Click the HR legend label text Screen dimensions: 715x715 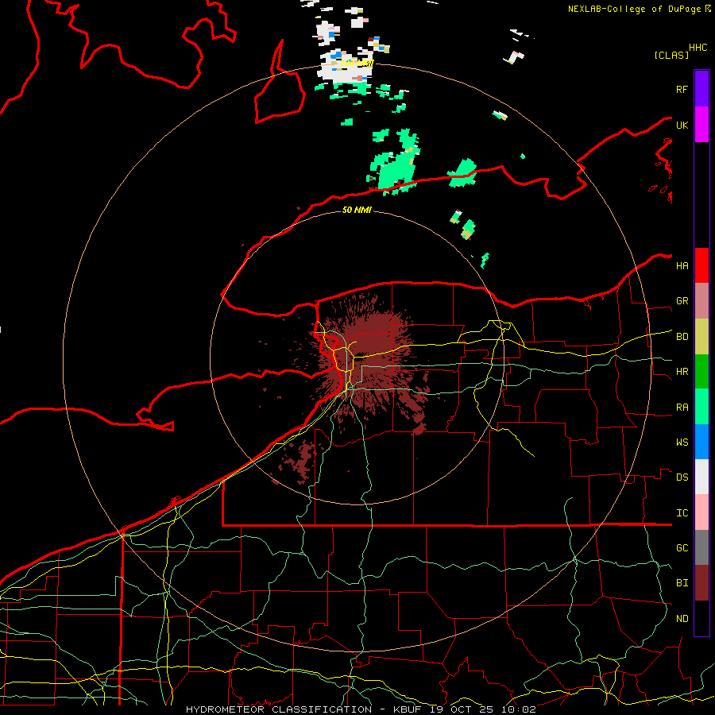pyautogui.click(x=682, y=372)
